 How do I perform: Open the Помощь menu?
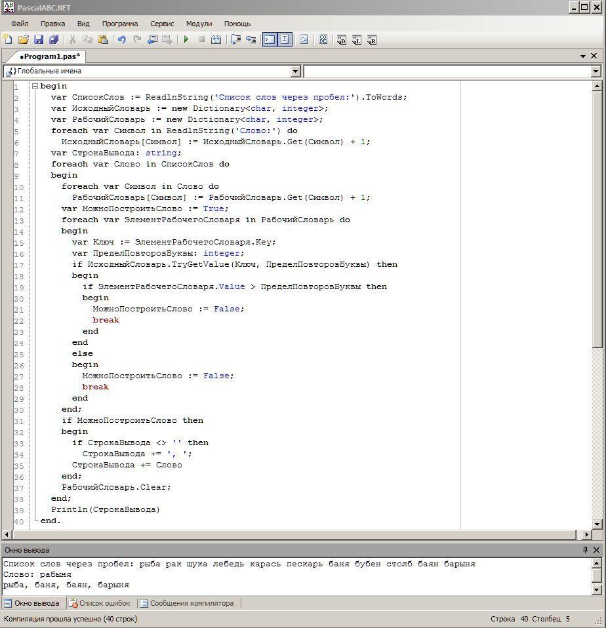(237, 24)
